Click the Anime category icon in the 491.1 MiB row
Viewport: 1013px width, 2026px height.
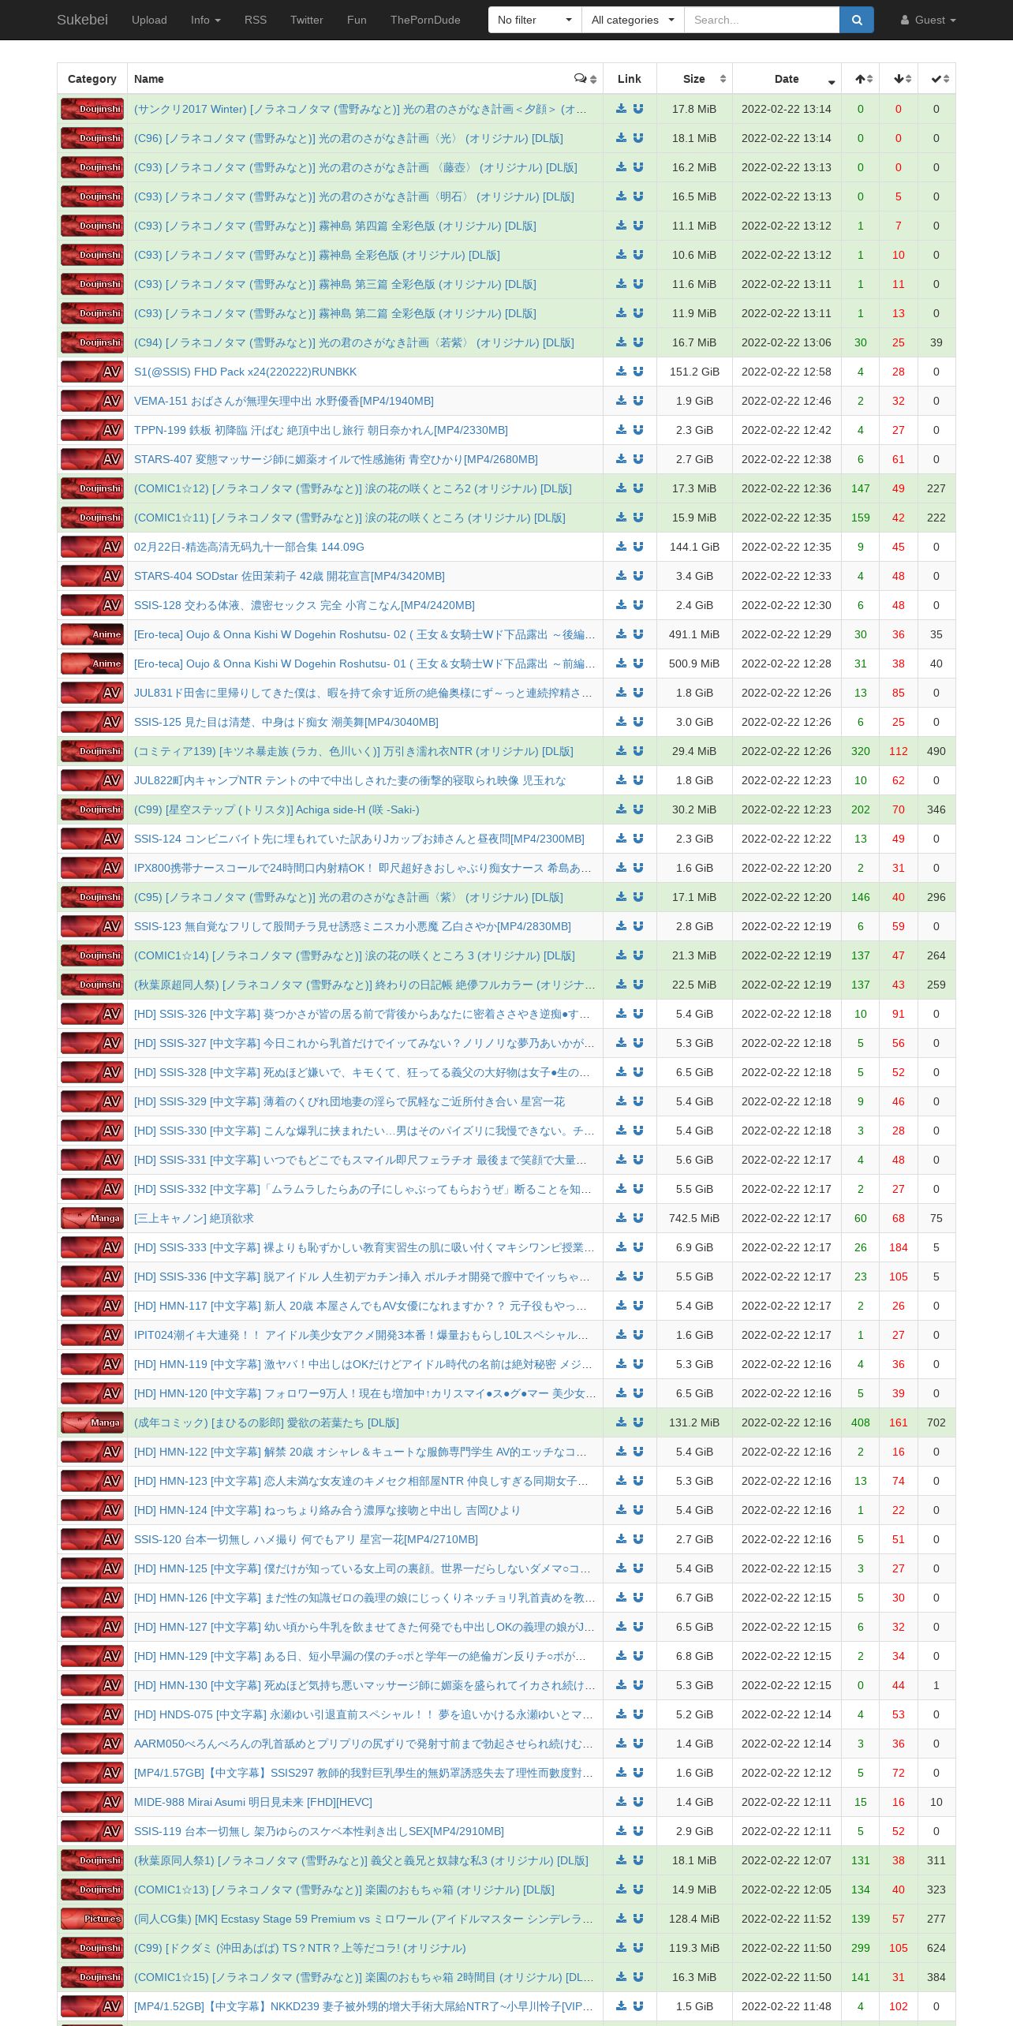click(92, 634)
